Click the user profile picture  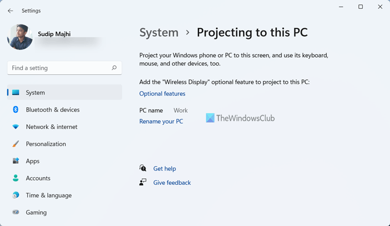20,37
